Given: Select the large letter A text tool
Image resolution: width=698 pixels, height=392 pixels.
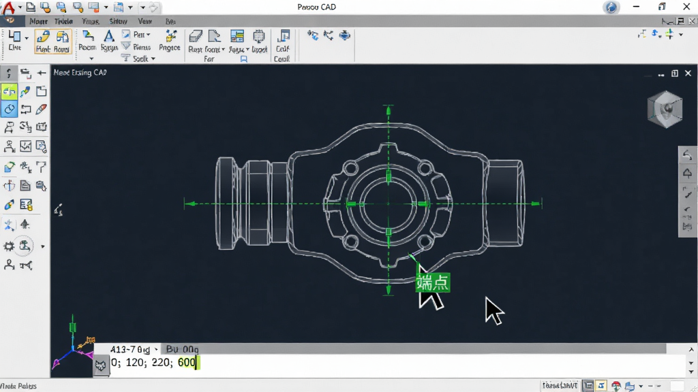Looking at the screenshot, I should tap(109, 36).
